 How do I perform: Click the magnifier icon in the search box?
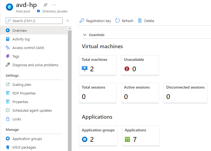(x=9, y=21)
